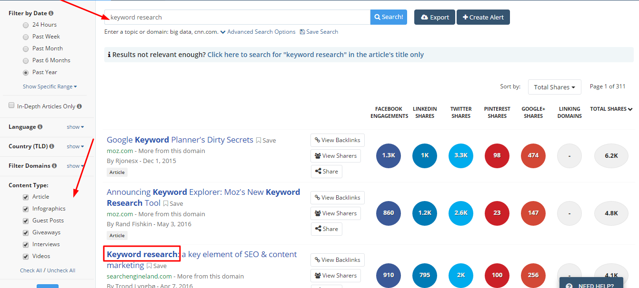Select the Past Week date filter

[26, 37]
